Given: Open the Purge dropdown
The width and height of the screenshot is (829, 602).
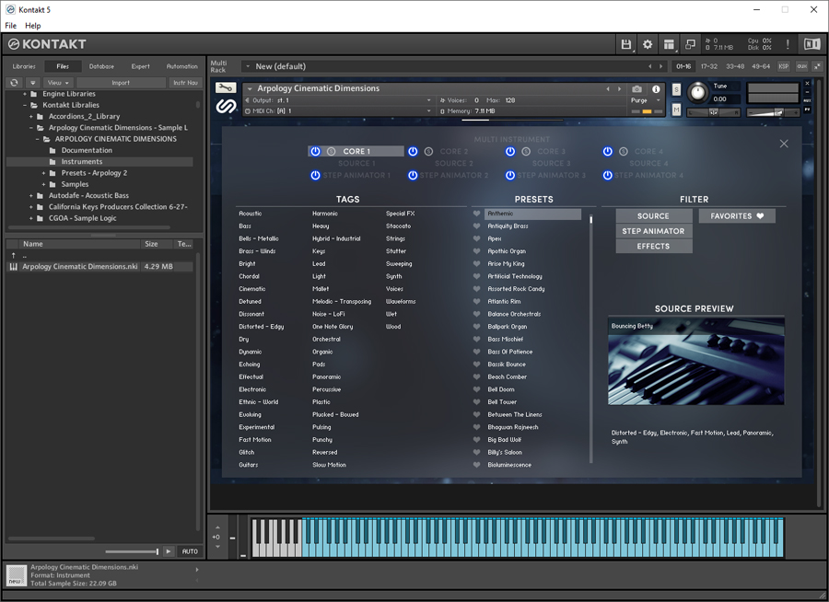Looking at the screenshot, I should coord(646,100).
